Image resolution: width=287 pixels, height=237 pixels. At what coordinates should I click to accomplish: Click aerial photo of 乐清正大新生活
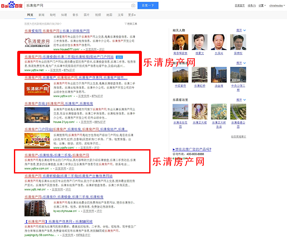pyautogui.click(x=219, y=112)
